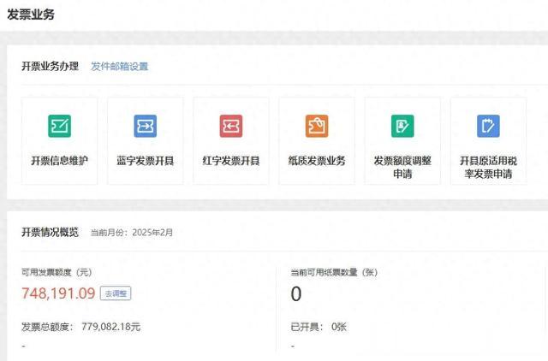Select the 发票额度调整申请 card label
The image size is (548, 361).
402,167
